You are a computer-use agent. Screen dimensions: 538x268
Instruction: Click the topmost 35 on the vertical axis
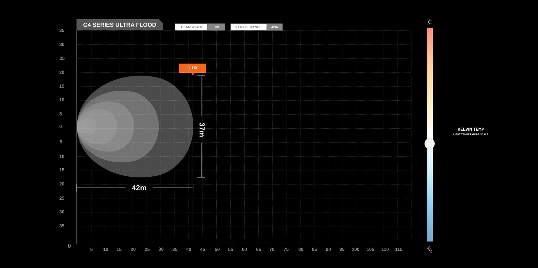tap(62, 30)
